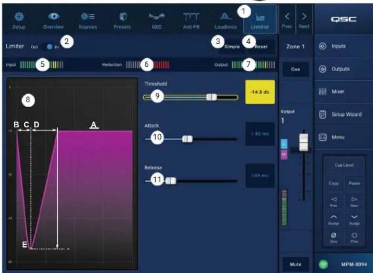Viewport: 373px width, 273px height.
Task: Click the output strip level meter
Action: click(284, 207)
